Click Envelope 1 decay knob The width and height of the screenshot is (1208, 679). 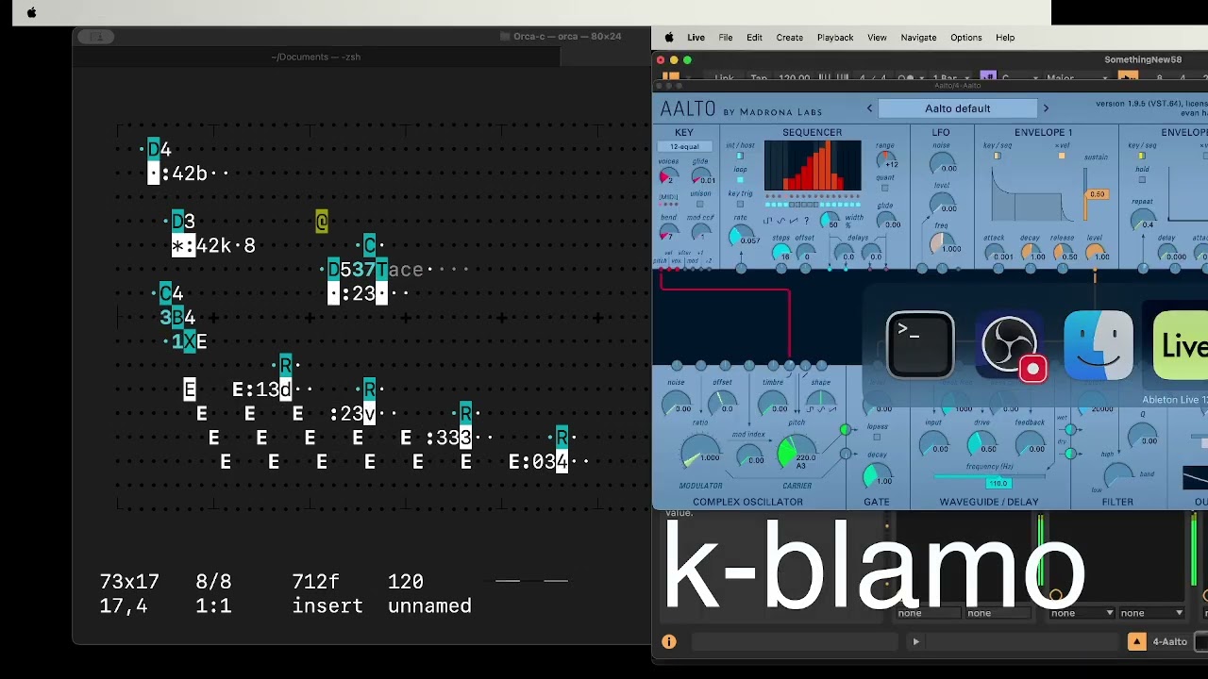1030,252
